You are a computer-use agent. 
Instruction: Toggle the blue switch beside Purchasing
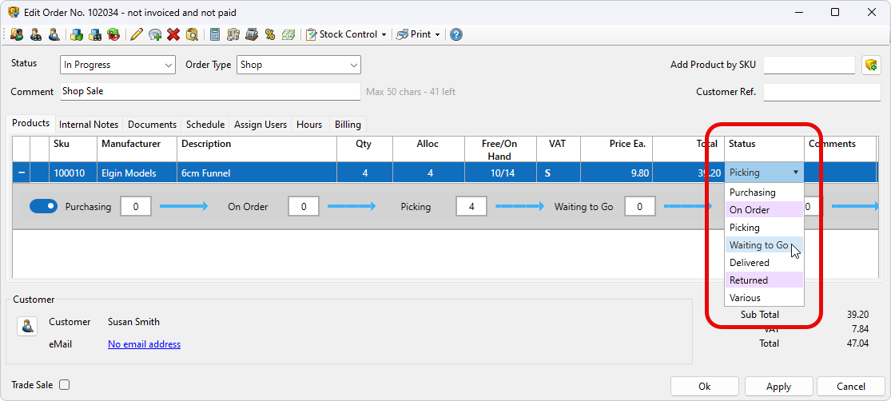click(x=44, y=206)
